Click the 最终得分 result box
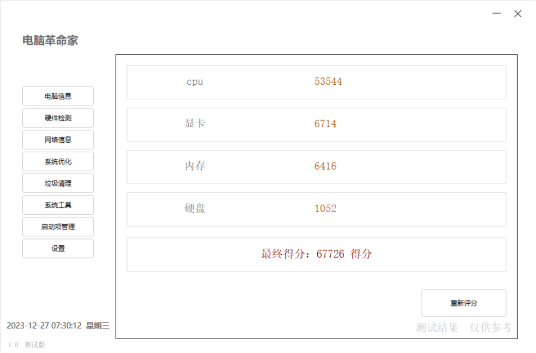The image size is (536, 353). (x=316, y=254)
